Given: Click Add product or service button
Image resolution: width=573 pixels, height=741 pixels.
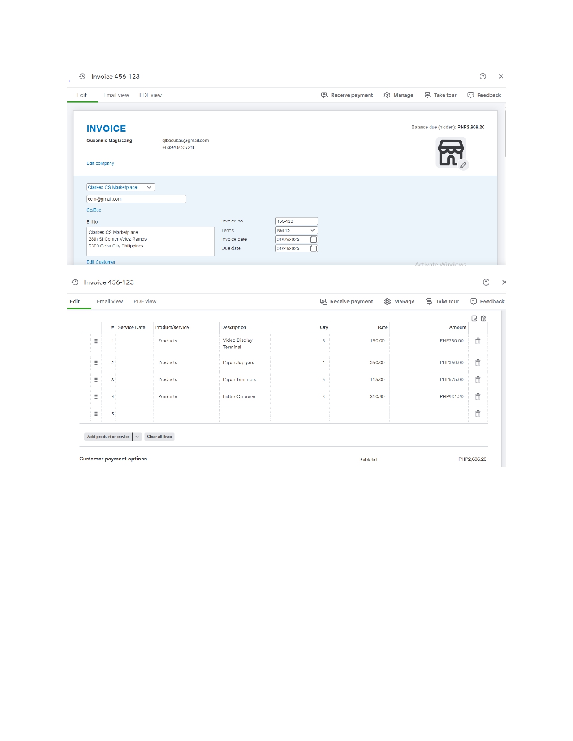Looking at the screenshot, I should 108,437.
